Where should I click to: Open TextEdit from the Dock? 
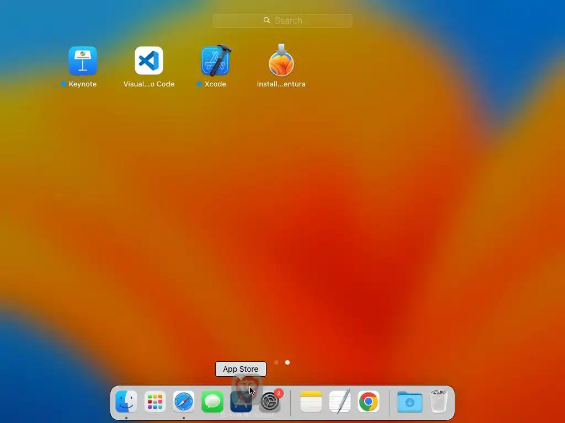tap(340, 401)
